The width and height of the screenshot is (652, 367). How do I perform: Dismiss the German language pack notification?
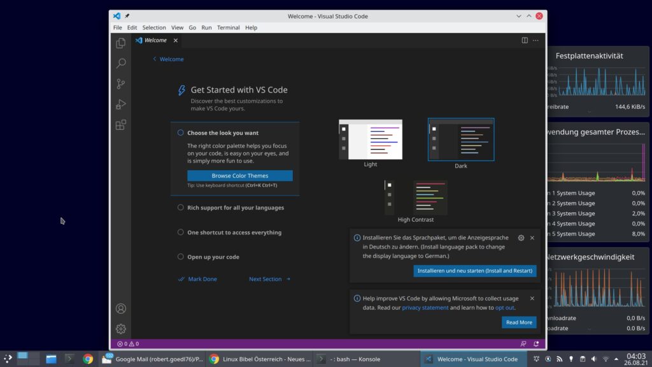[x=532, y=238]
